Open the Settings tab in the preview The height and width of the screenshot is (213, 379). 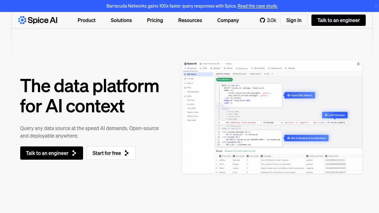(290, 68)
